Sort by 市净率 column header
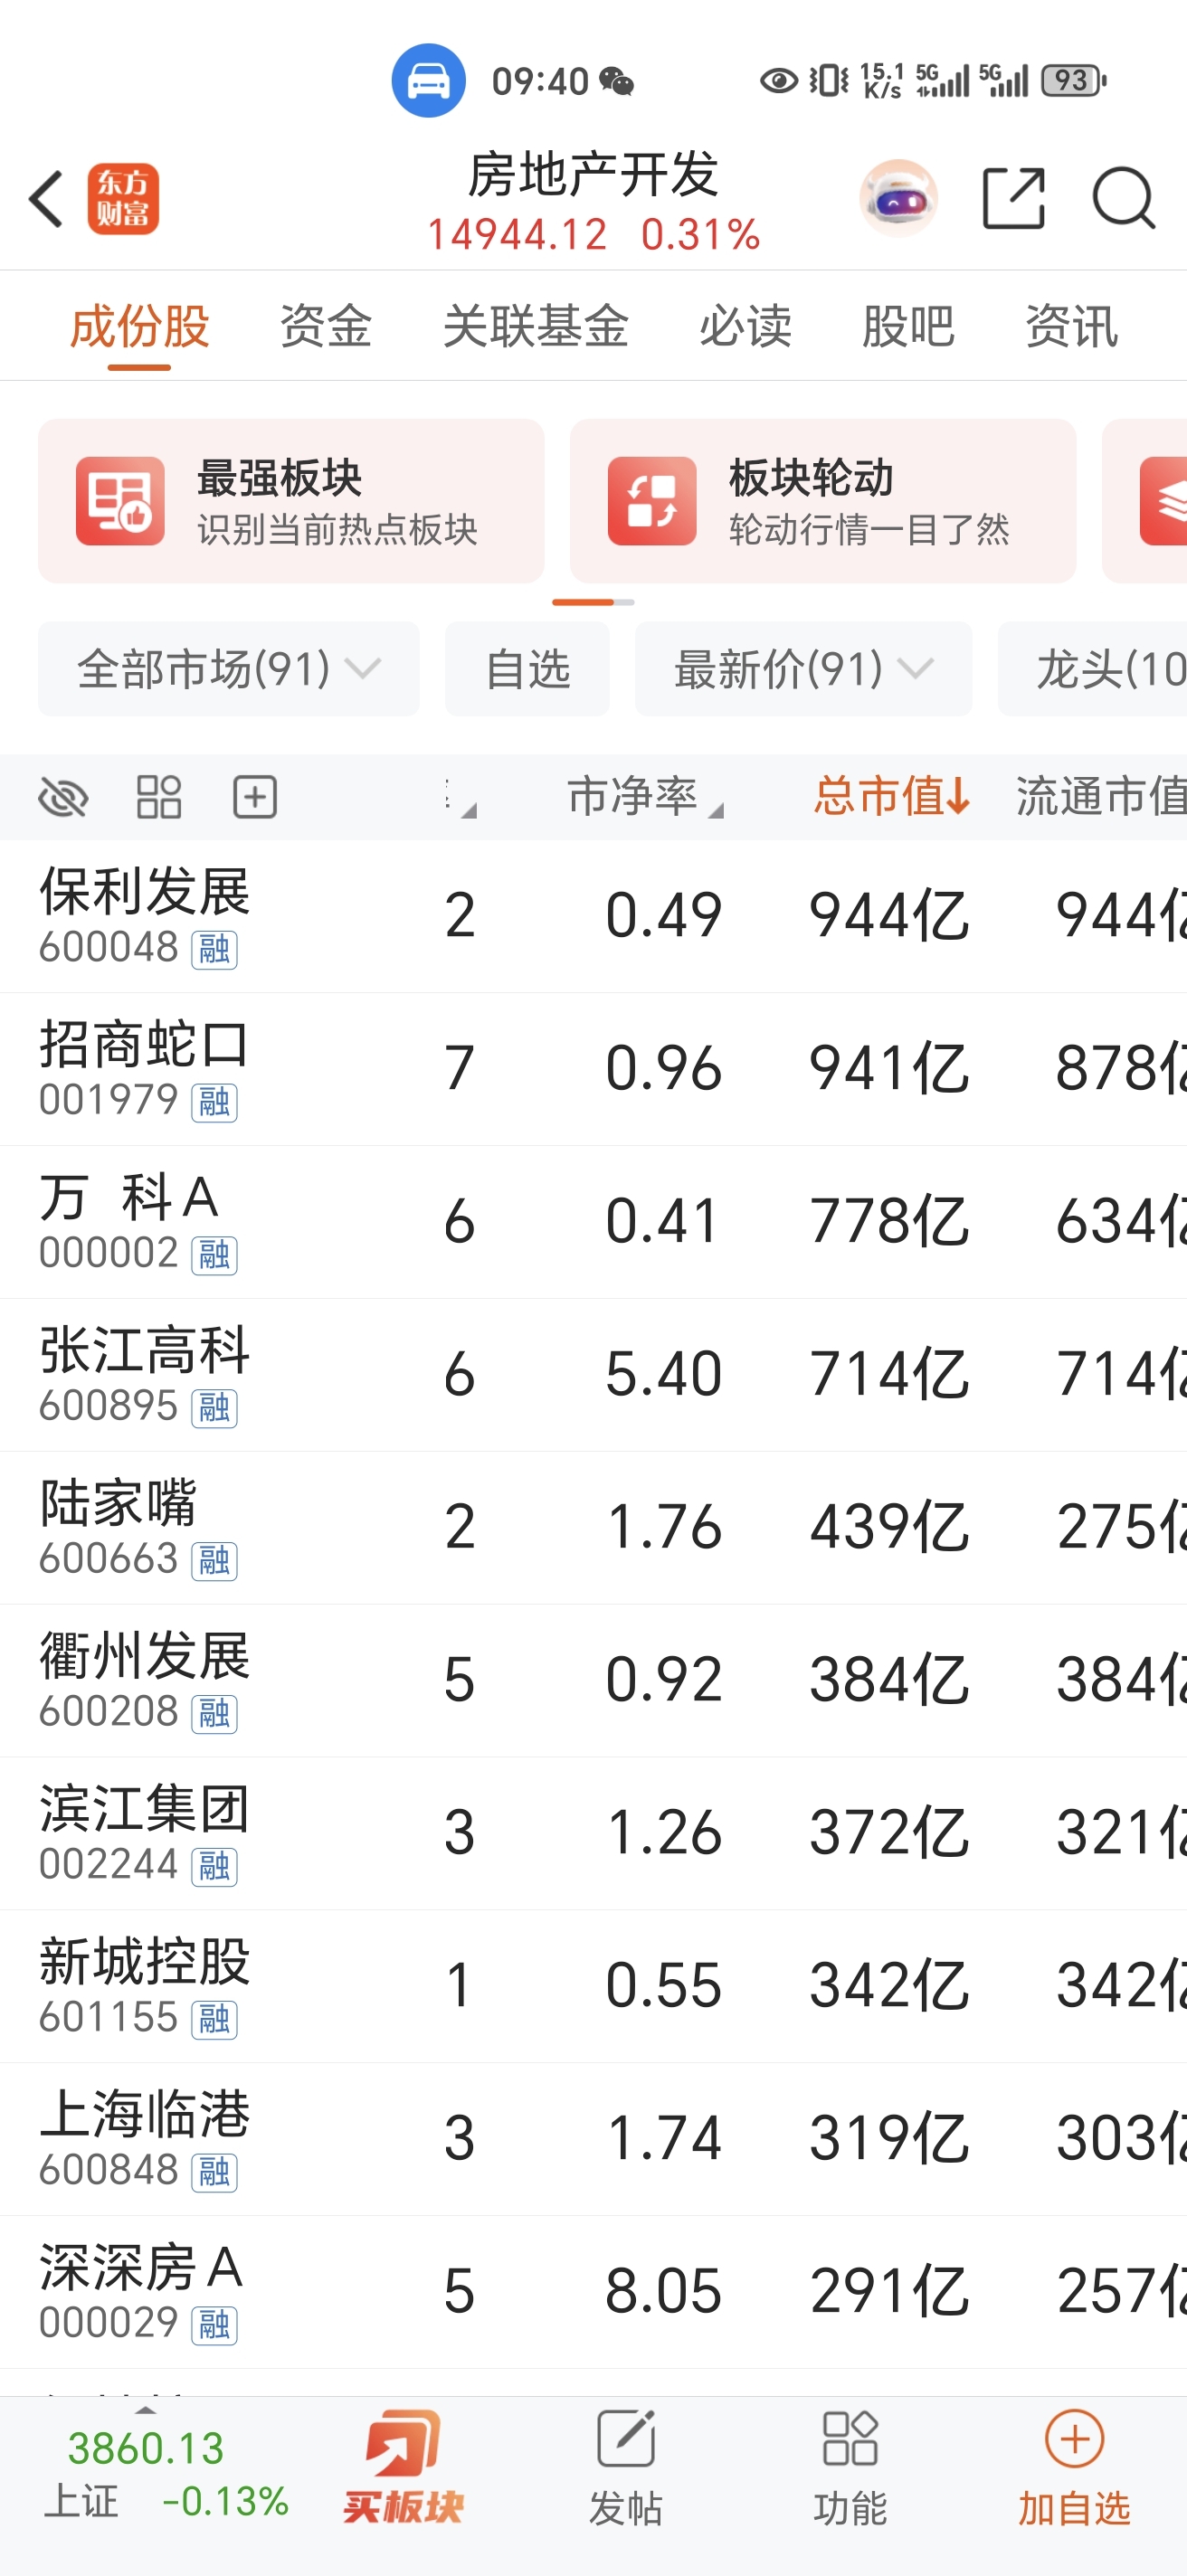Image resolution: width=1187 pixels, height=2576 pixels. point(644,797)
